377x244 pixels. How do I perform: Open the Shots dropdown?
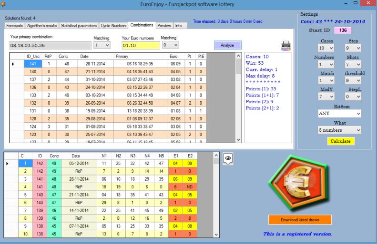(353, 64)
